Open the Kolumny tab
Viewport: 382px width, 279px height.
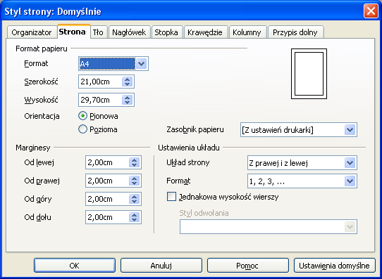pos(247,32)
